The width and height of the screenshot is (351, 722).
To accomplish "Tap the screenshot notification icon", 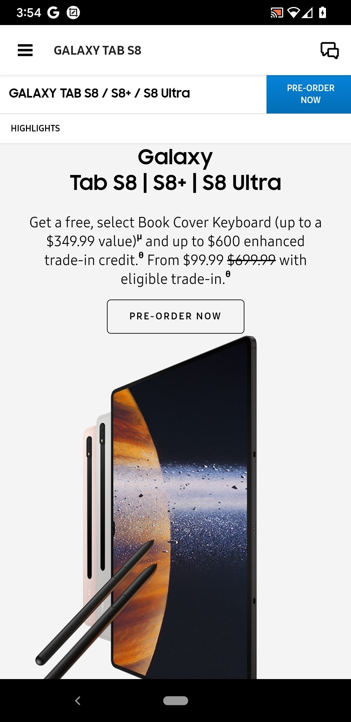I will pyautogui.click(x=73, y=13).
